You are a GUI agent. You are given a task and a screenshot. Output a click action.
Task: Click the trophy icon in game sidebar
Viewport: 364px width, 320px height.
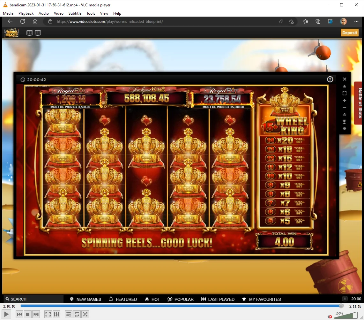(x=345, y=122)
